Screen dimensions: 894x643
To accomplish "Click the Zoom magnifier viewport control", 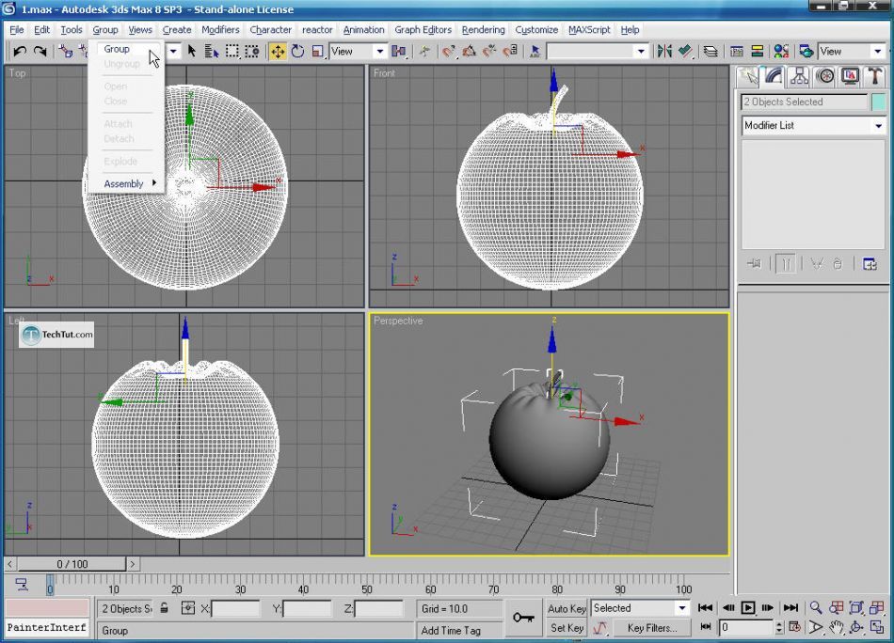I will coord(816,608).
